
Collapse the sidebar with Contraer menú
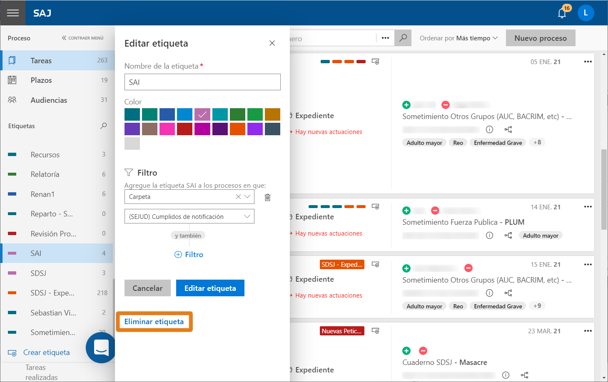click(83, 38)
